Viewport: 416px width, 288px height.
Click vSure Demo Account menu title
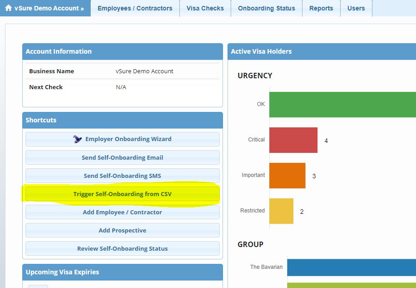49,8
